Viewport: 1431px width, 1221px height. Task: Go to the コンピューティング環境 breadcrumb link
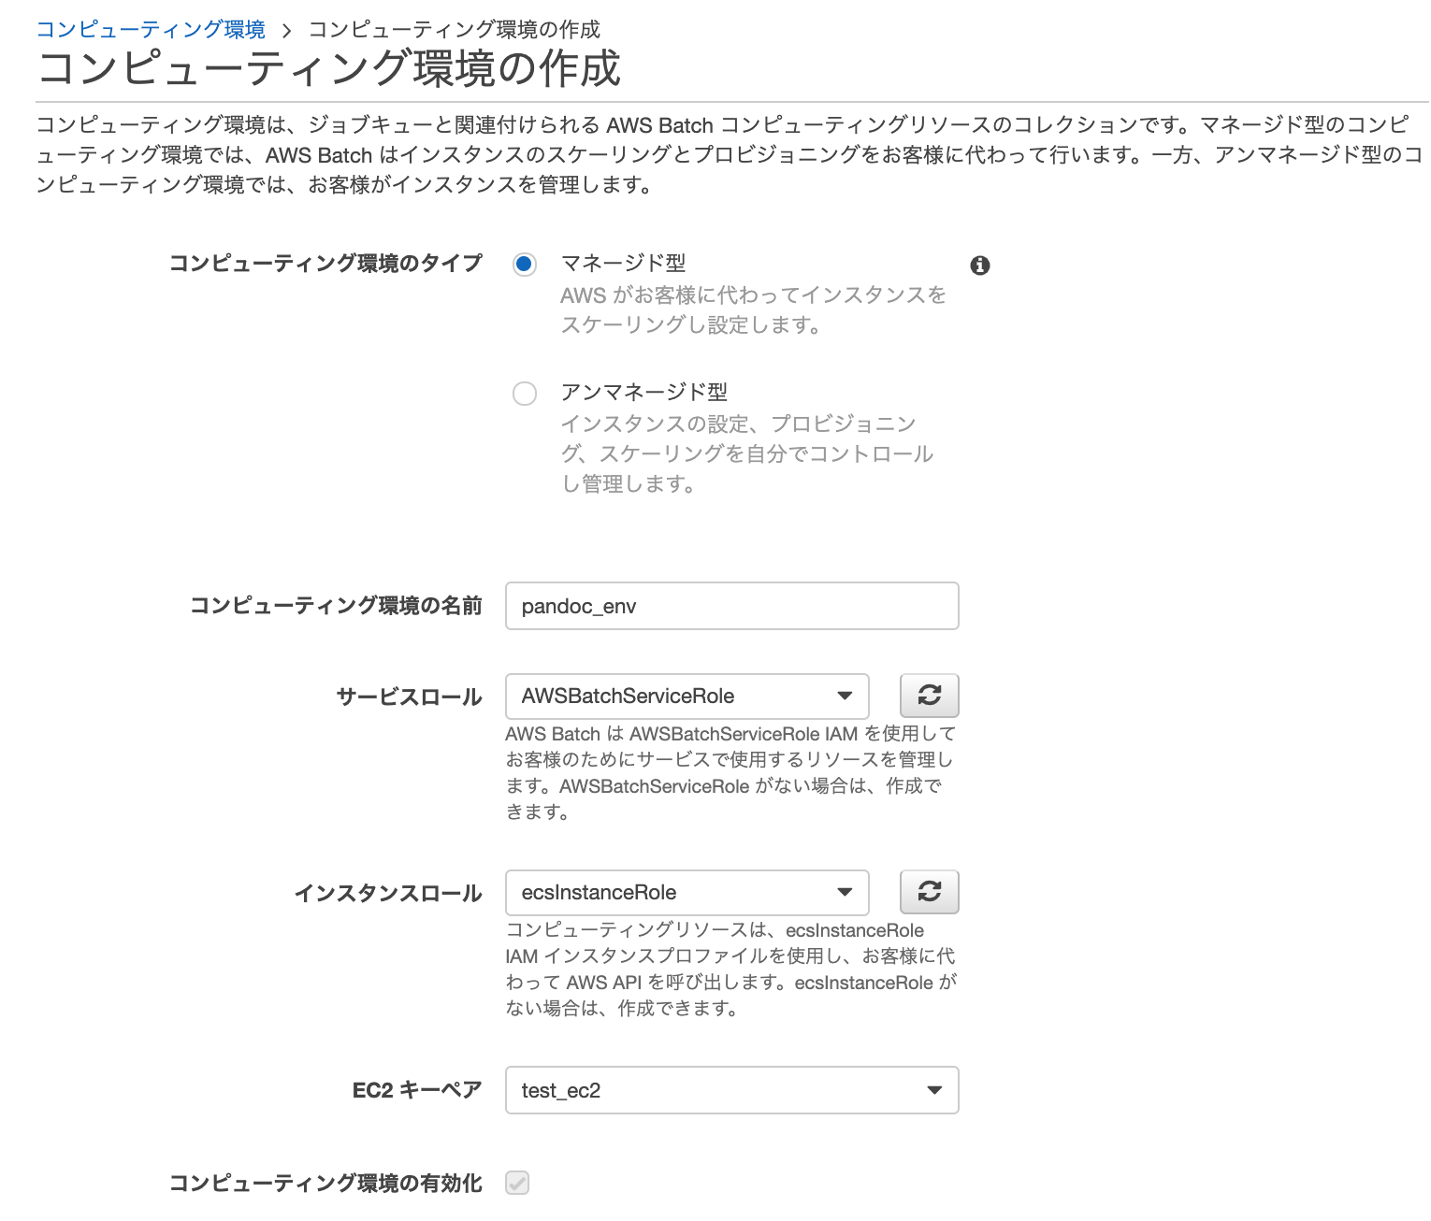coord(151,30)
